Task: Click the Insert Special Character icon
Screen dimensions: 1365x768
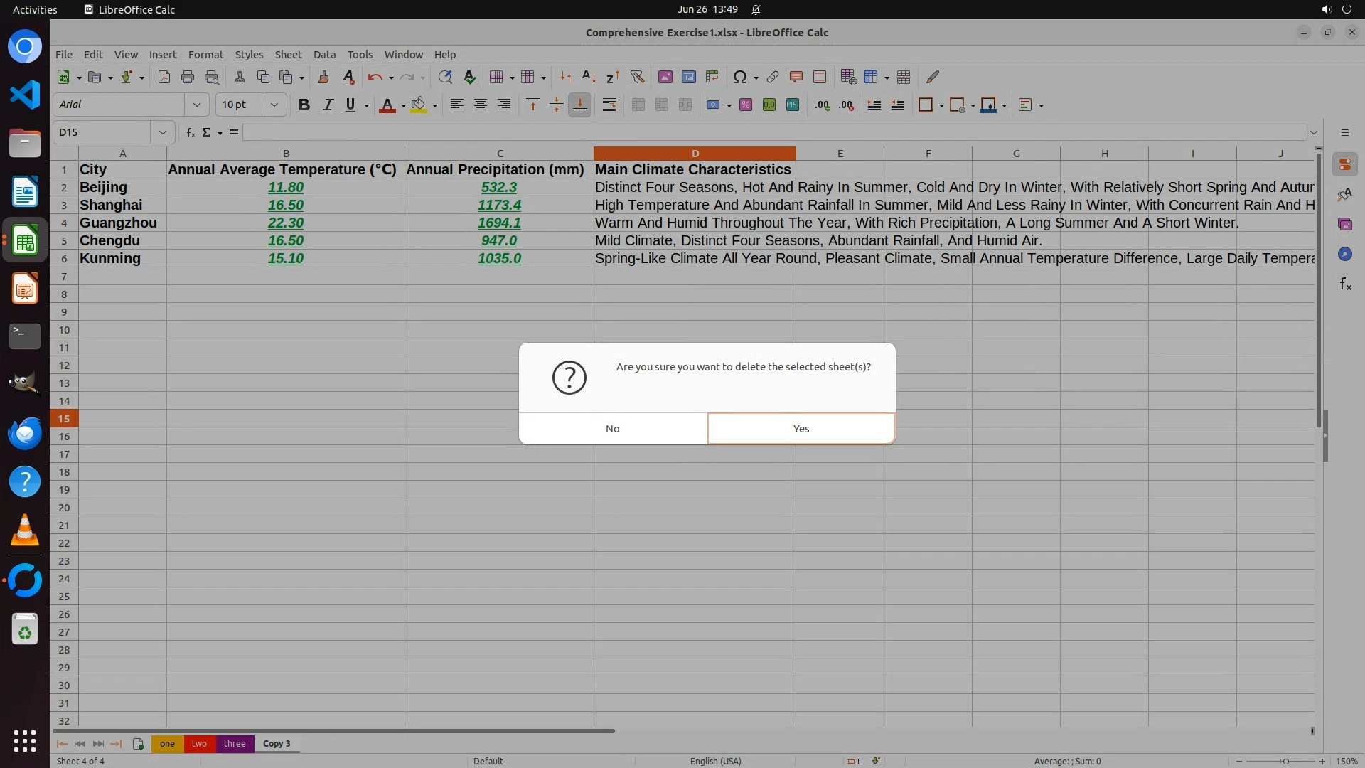Action: point(739,77)
